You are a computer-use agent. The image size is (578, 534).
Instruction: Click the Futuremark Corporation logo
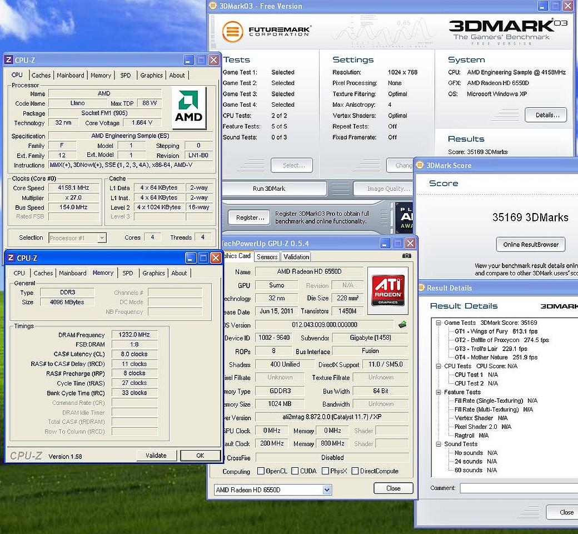click(267, 31)
